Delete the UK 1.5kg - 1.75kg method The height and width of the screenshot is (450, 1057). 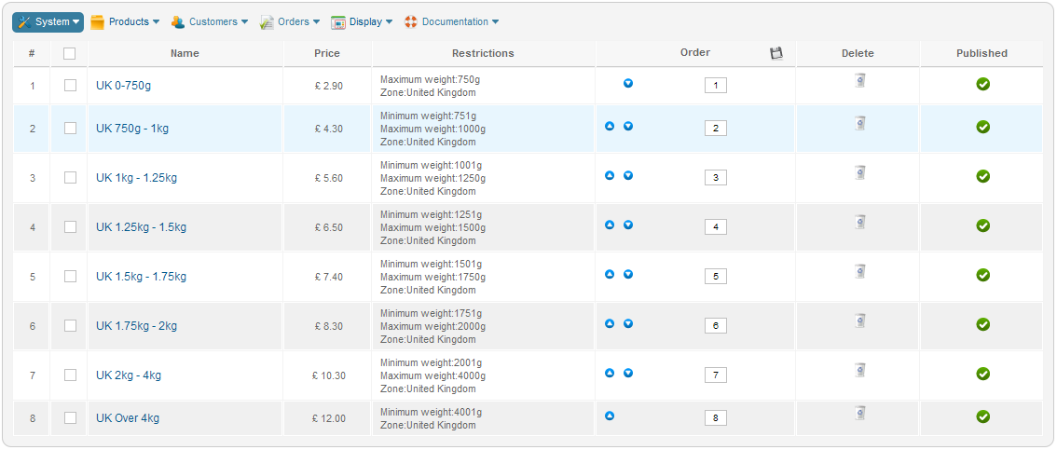[859, 271]
